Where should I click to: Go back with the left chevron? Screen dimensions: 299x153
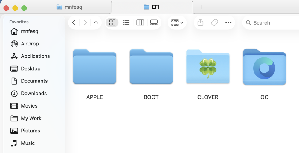point(74,23)
